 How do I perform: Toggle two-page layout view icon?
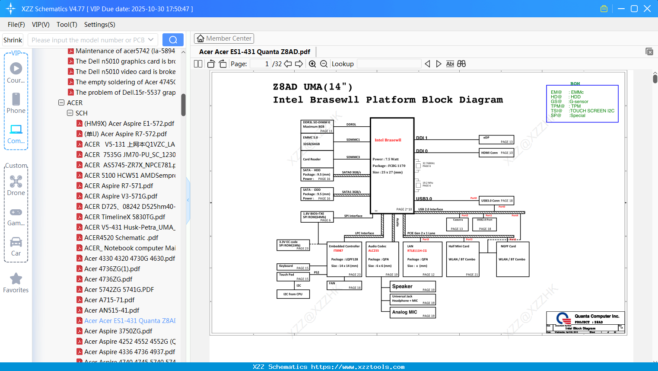tap(198, 64)
